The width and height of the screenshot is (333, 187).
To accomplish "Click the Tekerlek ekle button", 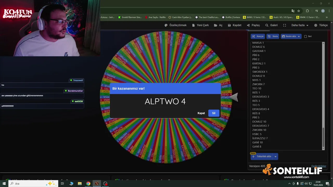I will [x=261, y=156].
